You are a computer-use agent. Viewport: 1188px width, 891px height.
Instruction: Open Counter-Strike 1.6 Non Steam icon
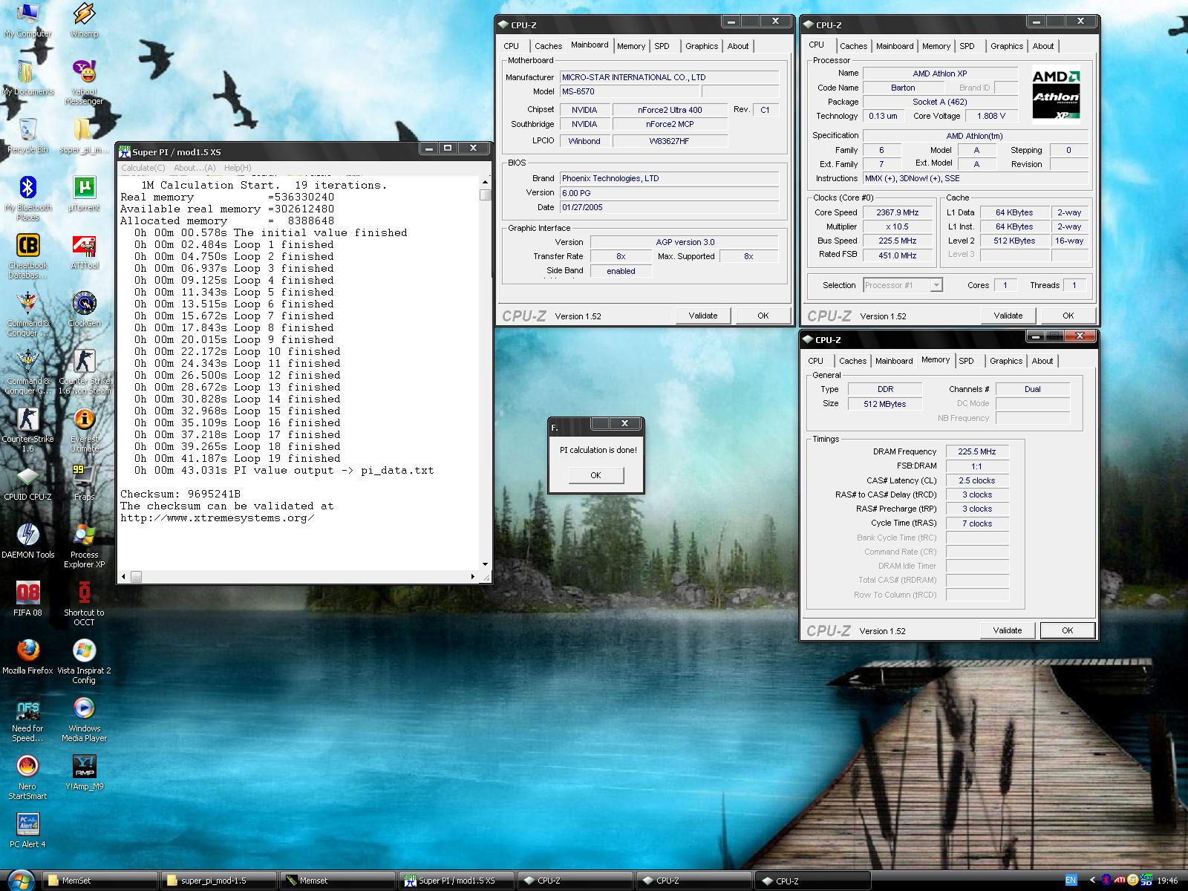click(x=84, y=372)
